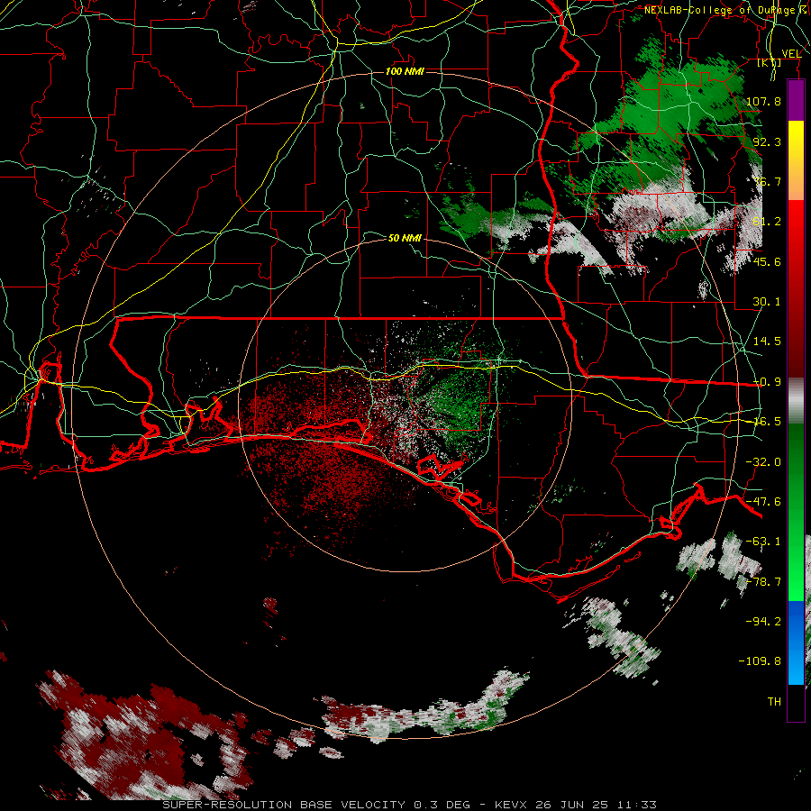Click the -78.7 velocity scale value
This screenshot has width=811, height=811.
[763, 582]
